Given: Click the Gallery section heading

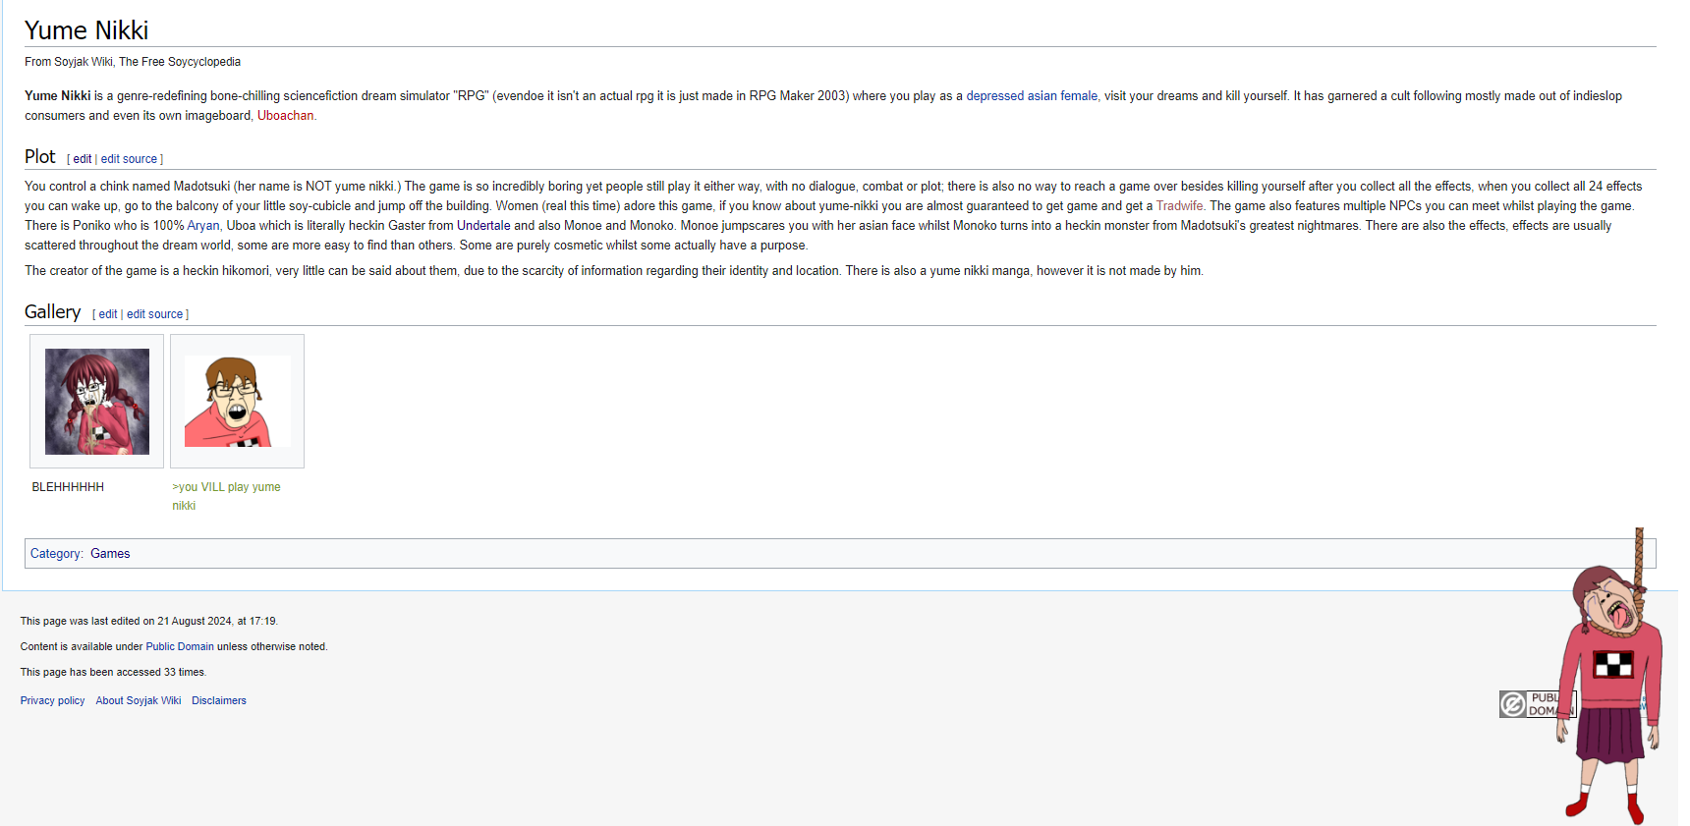Looking at the screenshot, I should coord(52,312).
